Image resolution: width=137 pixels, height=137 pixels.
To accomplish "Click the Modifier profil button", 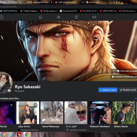I will pos(128,90).
